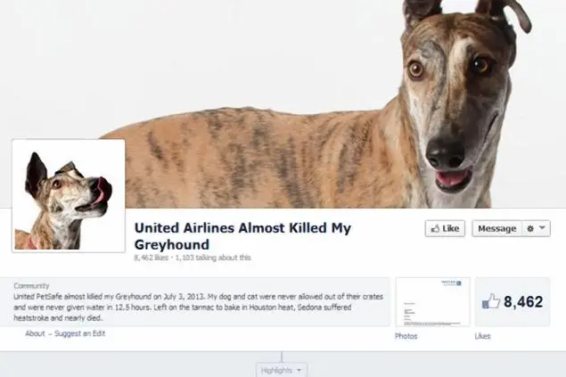Click the Photos thumbnail tile

433,302
